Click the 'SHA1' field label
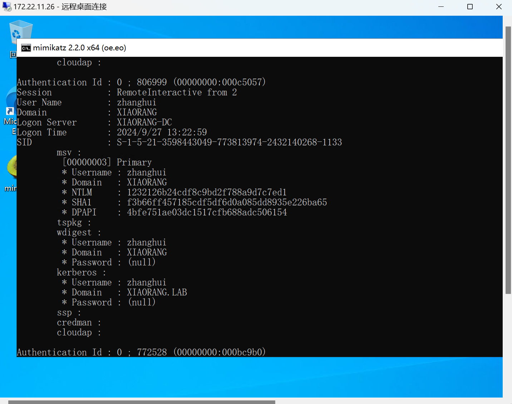This screenshot has width=512, height=404. coord(81,202)
